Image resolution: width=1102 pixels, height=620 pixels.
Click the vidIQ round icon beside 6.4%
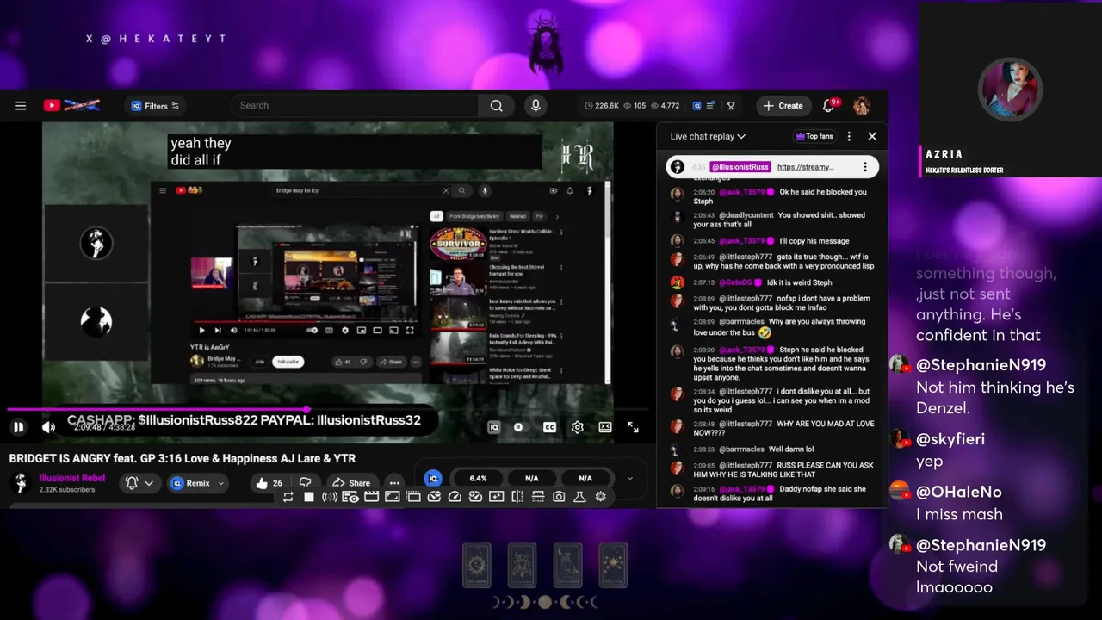pyautogui.click(x=433, y=479)
